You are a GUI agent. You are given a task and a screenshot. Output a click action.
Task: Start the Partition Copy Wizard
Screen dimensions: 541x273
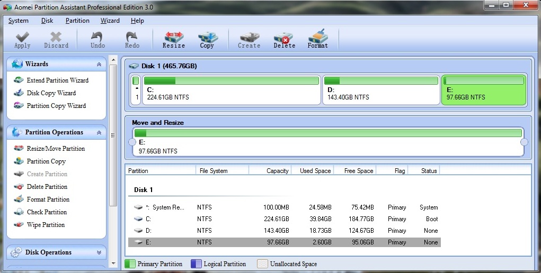57,106
